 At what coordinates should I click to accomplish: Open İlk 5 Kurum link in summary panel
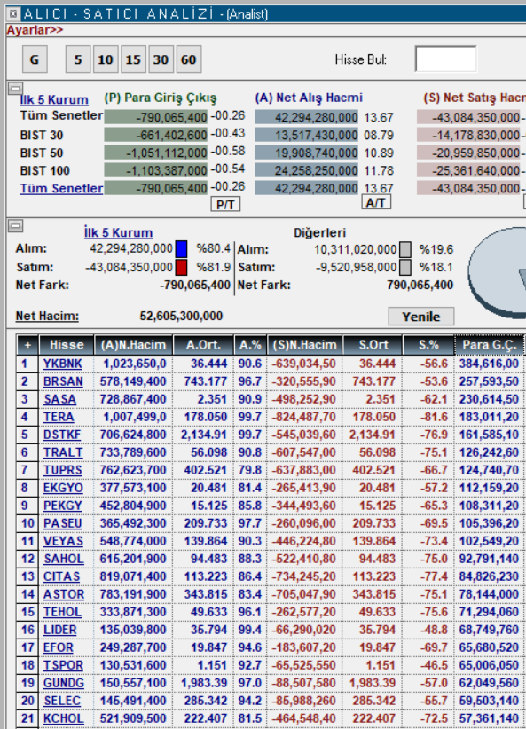pyautogui.click(x=54, y=99)
